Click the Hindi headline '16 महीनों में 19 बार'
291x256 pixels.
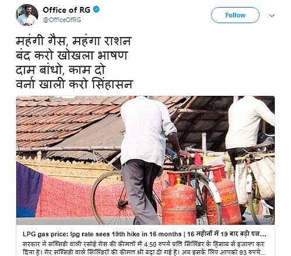coord(212,234)
